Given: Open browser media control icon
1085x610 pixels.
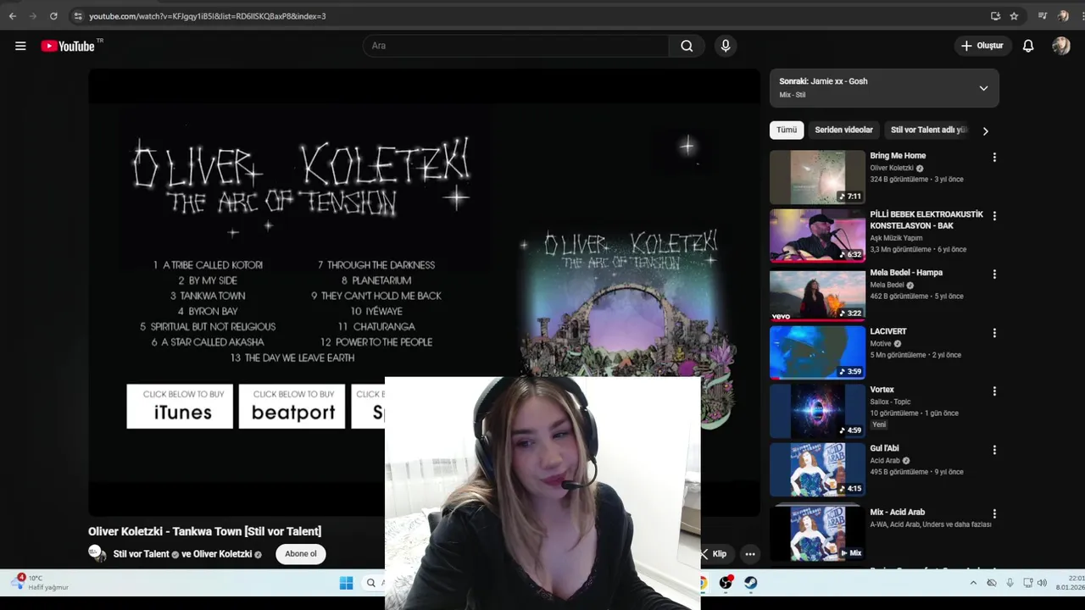Looking at the screenshot, I should 1043,16.
